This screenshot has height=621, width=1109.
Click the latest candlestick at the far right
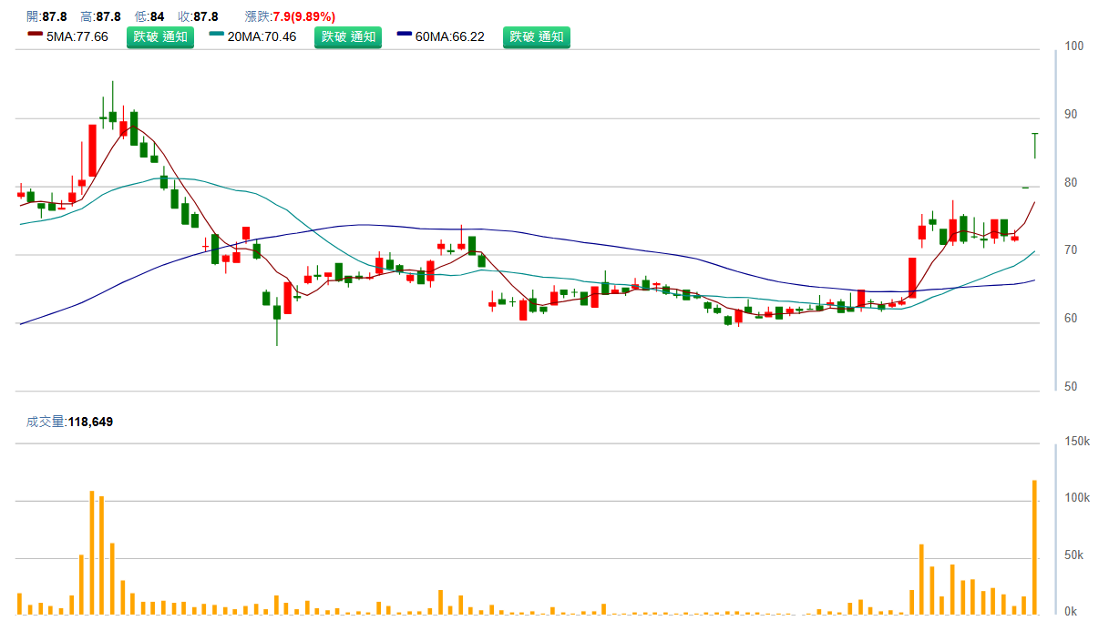point(1035,146)
